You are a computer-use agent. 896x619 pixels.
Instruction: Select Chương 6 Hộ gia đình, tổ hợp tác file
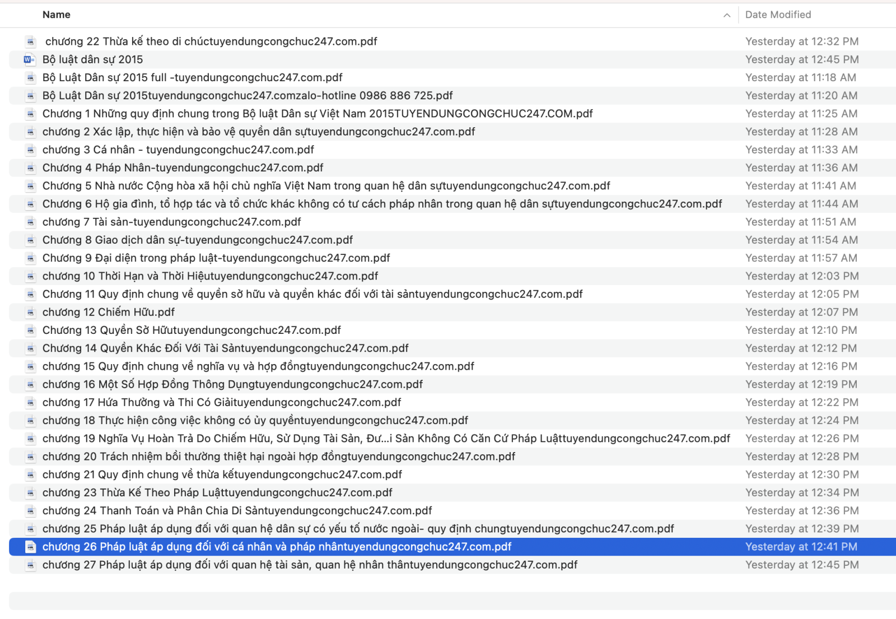pyautogui.click(x=382, y=204)
